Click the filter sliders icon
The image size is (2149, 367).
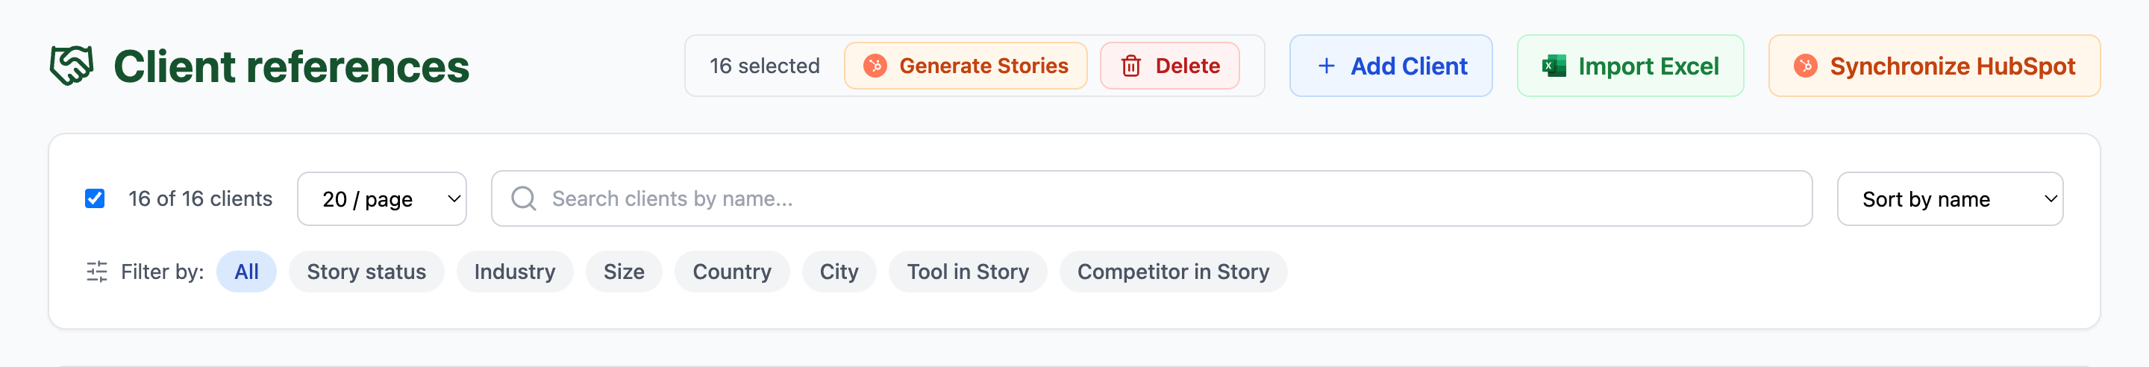(97, 272)
